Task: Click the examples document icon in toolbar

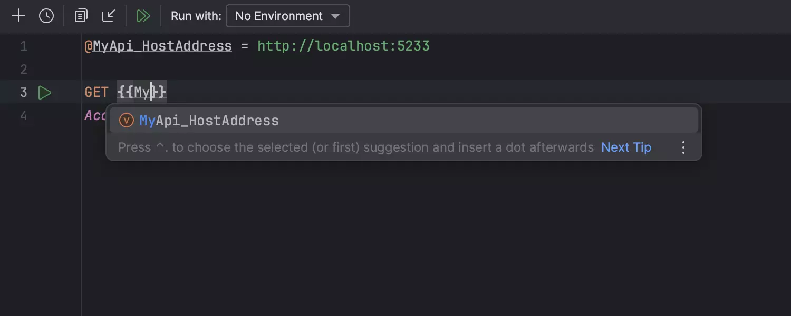Action: tap(81, 16)
